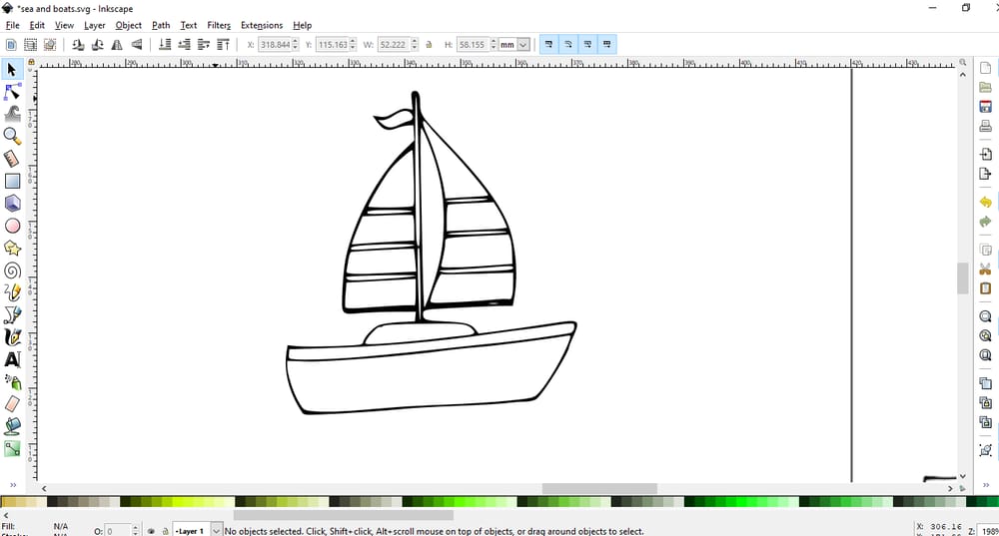Lower selection to bottom
Screen dimensions: 999x536
165,45
